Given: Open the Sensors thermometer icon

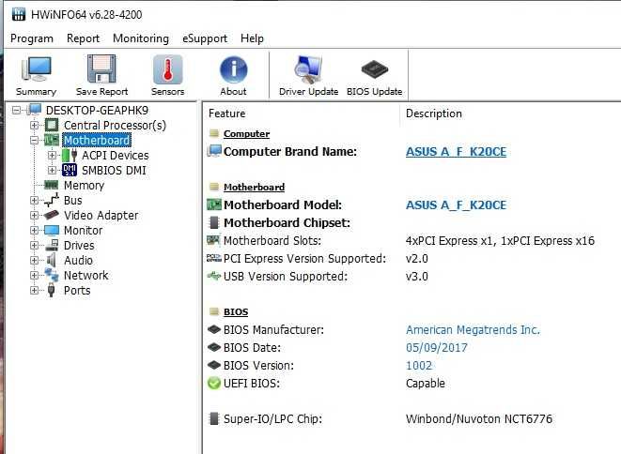Looking at the screenshot, I should pyautogui.click(x=167, y=69).
